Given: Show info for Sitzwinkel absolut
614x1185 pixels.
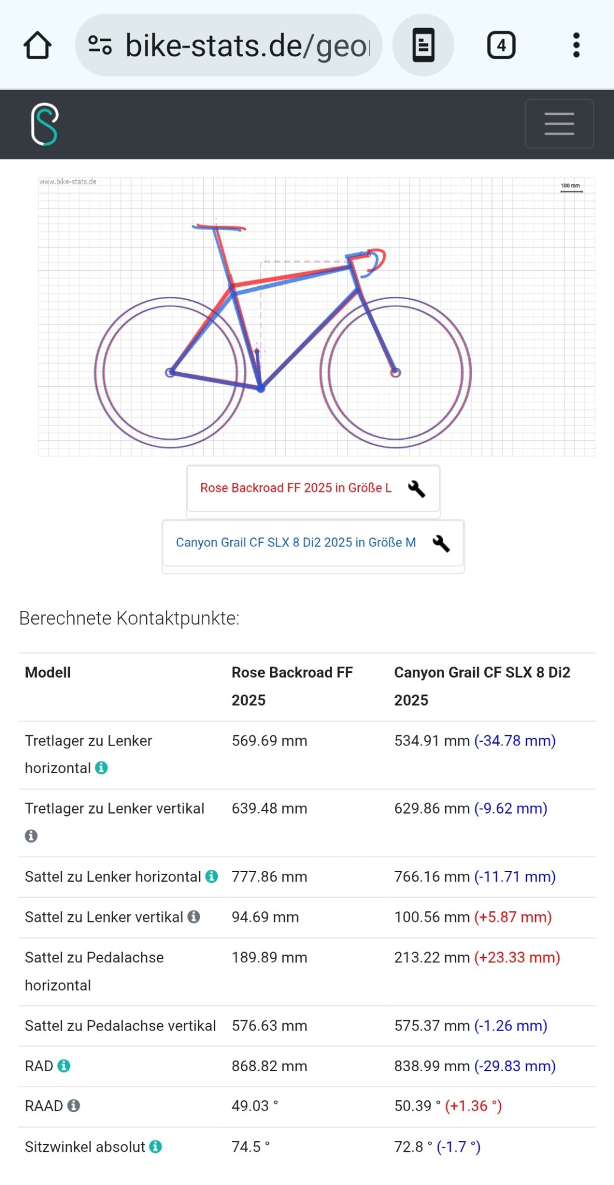Looking at the screenshot, I should point(156,1146).
